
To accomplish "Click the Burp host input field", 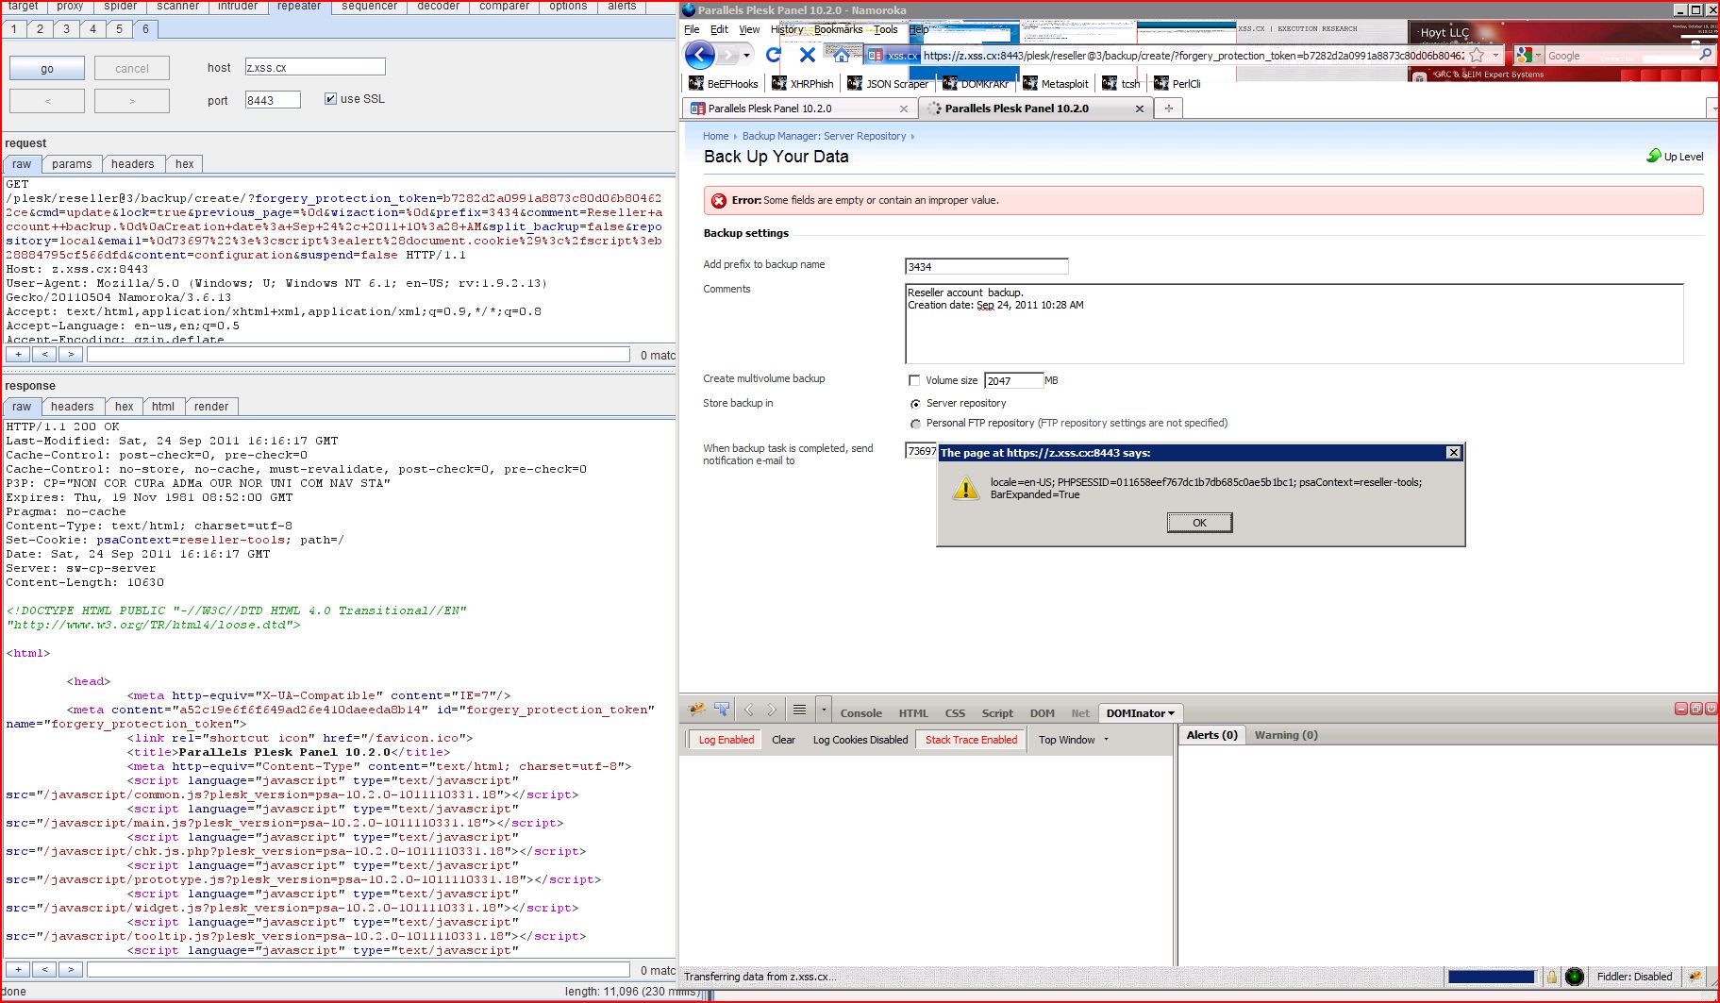I will click(x=315, y=67).
